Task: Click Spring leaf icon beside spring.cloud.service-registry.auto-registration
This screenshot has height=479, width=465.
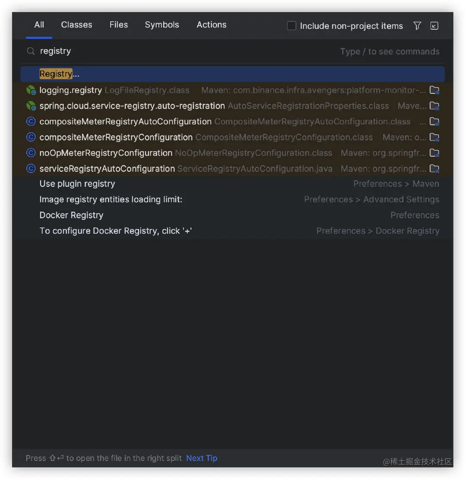Action: click(31, 106)
